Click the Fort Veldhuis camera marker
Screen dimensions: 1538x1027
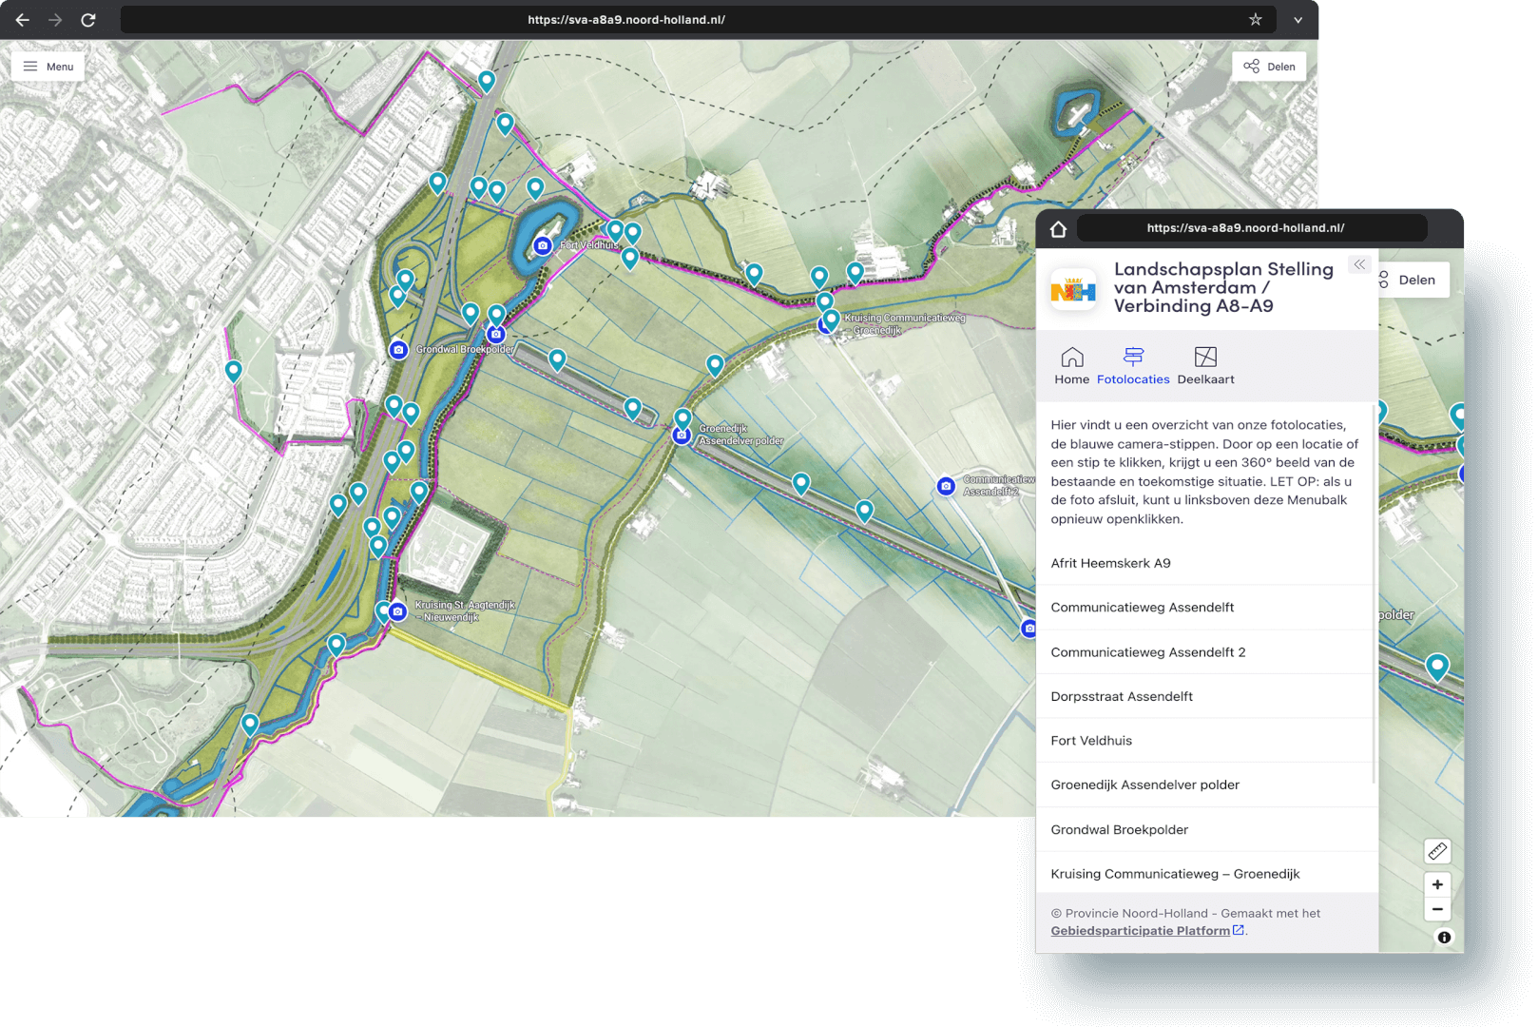(x=543, y=245)
